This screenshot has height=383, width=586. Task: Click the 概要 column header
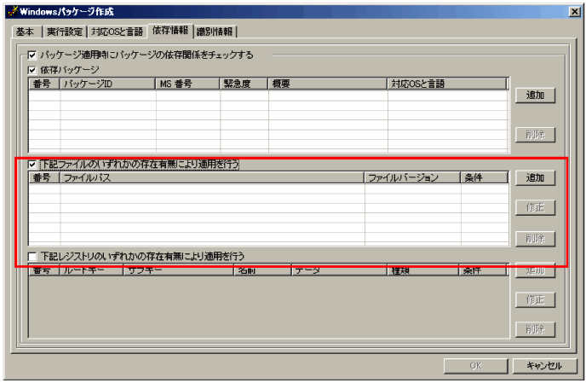pyautogui.click(x=328, y=84)
